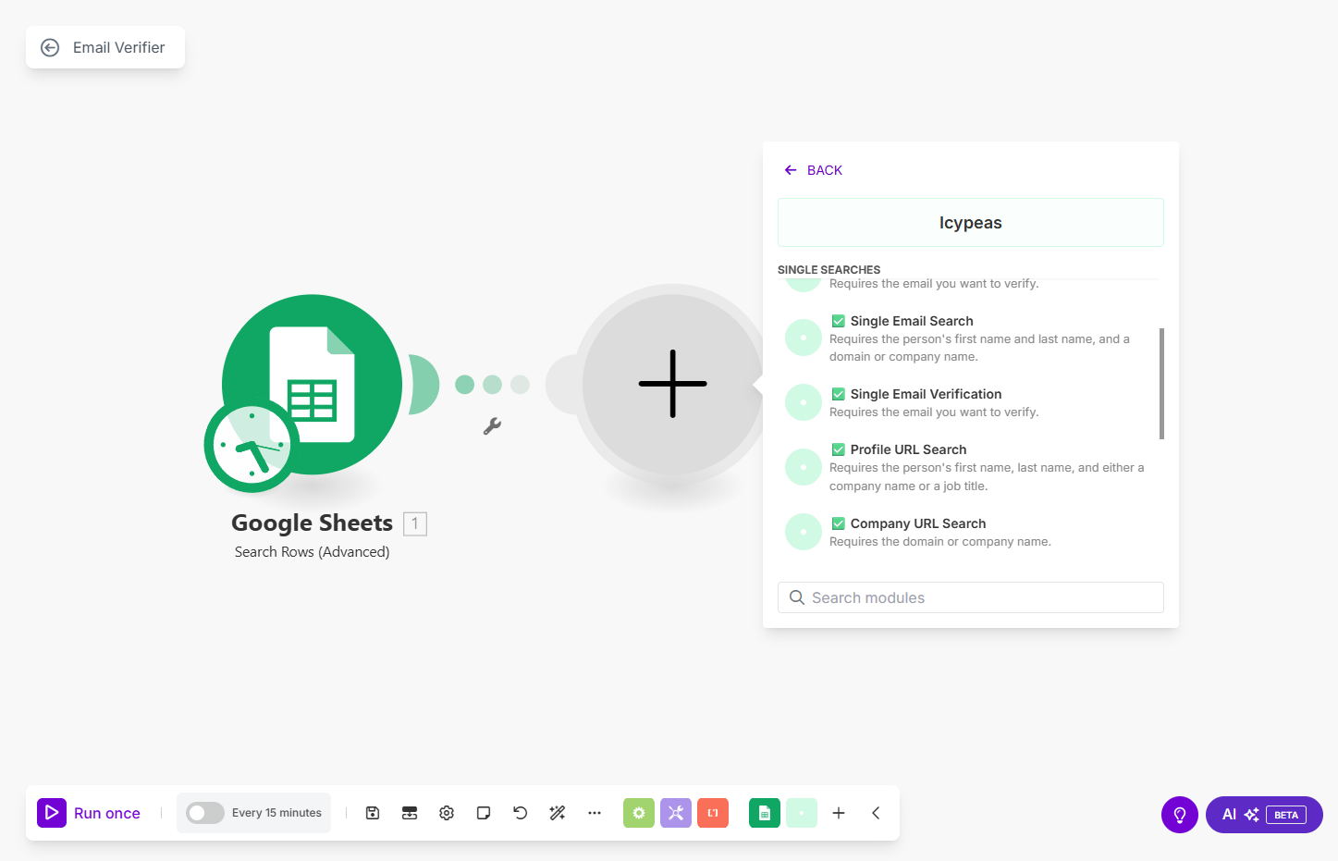This screenshot has height=861, width=1338.
Task: Select the Single Email Verification module
Action: tap(970, 403)
